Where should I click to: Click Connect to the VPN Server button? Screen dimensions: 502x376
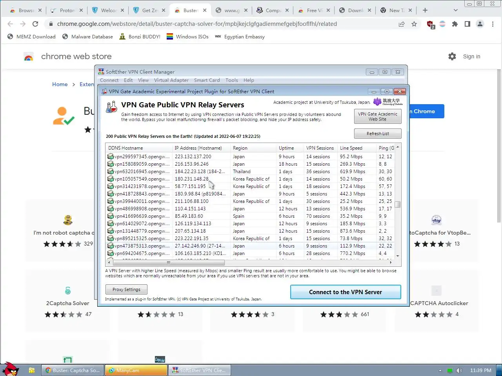pos(346,292)
